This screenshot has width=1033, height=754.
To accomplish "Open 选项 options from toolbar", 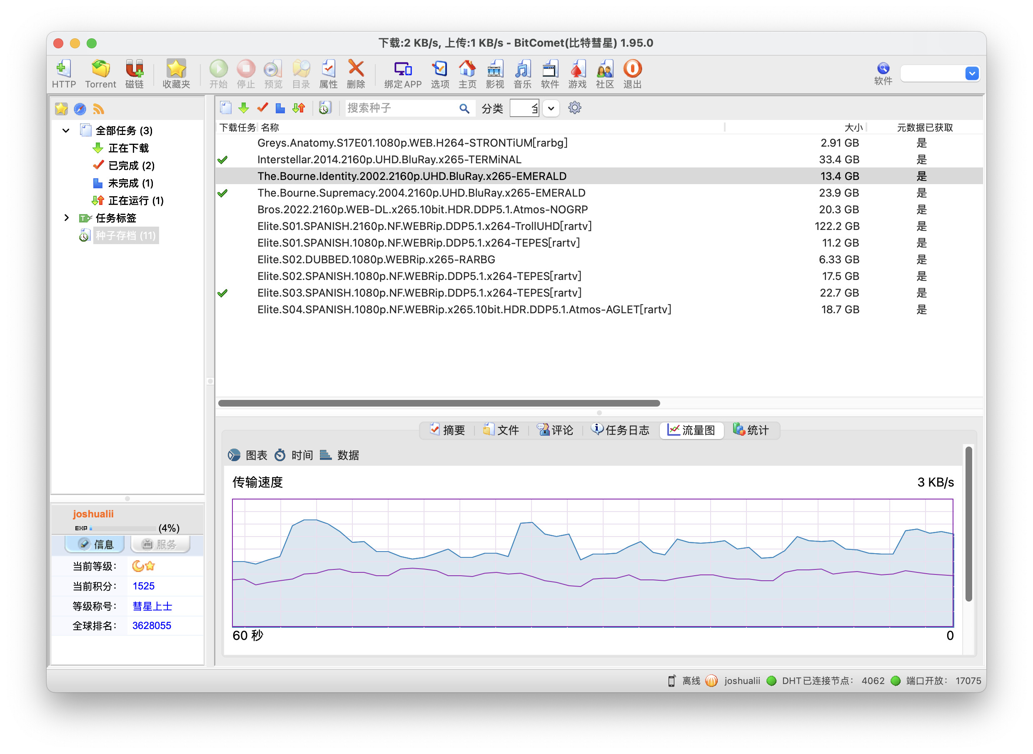I will 440,73.
